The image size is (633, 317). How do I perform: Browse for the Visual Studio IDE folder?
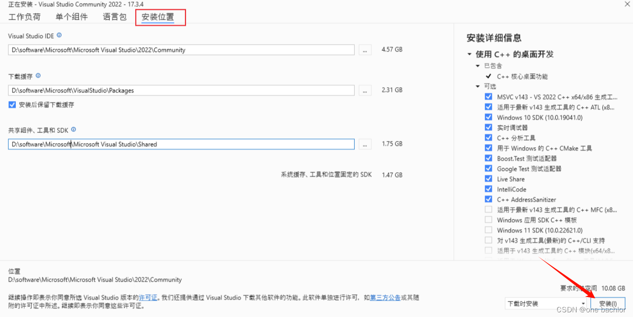[x=365, y=50]
